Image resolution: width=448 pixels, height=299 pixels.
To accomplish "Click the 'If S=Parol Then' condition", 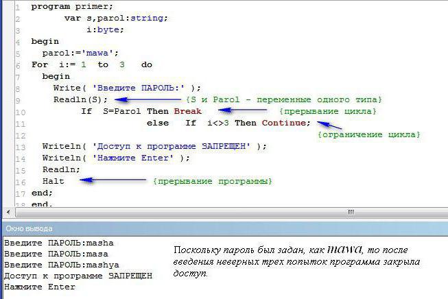I will [x=125, y=111].
